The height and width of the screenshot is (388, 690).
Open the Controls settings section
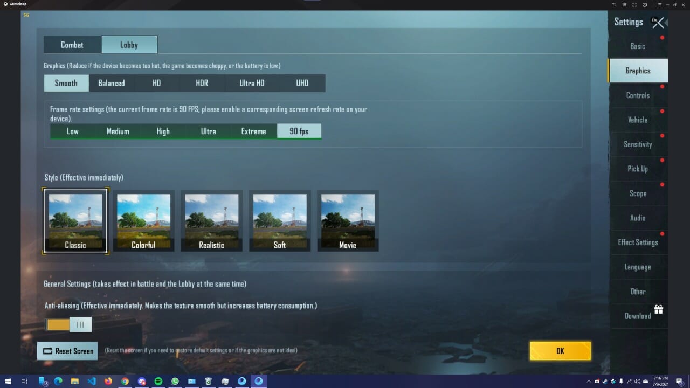pos(638,95)
